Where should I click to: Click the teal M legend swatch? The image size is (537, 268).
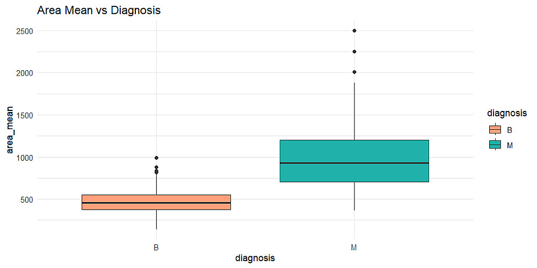(x=495, y=145)
